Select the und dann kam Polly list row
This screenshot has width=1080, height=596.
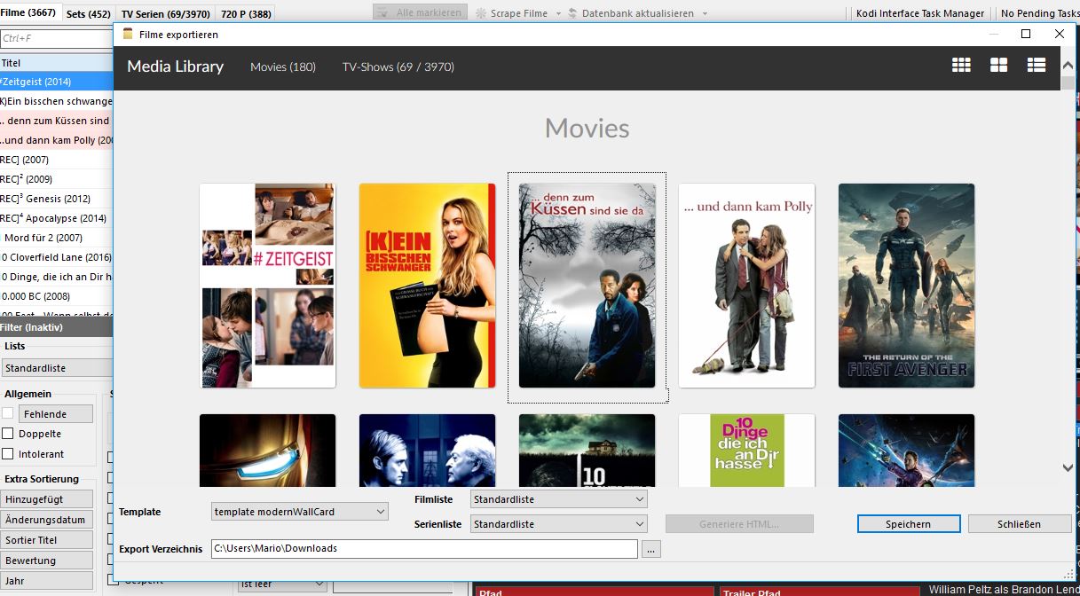pos(57,140)
